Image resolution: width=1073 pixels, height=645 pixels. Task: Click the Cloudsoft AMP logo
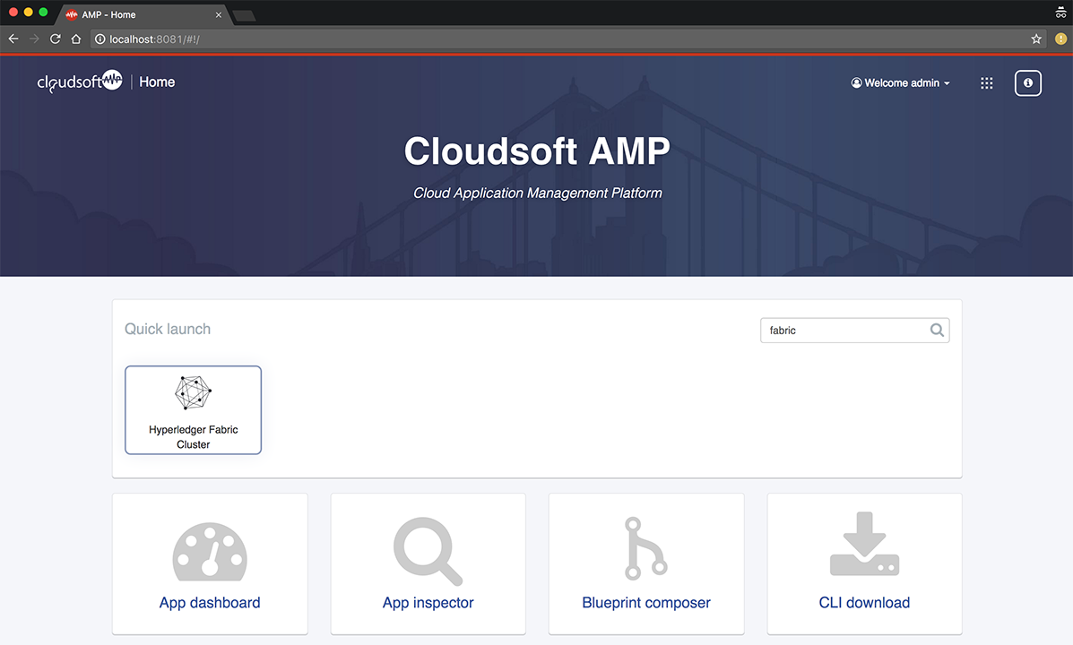pos(80,82)
